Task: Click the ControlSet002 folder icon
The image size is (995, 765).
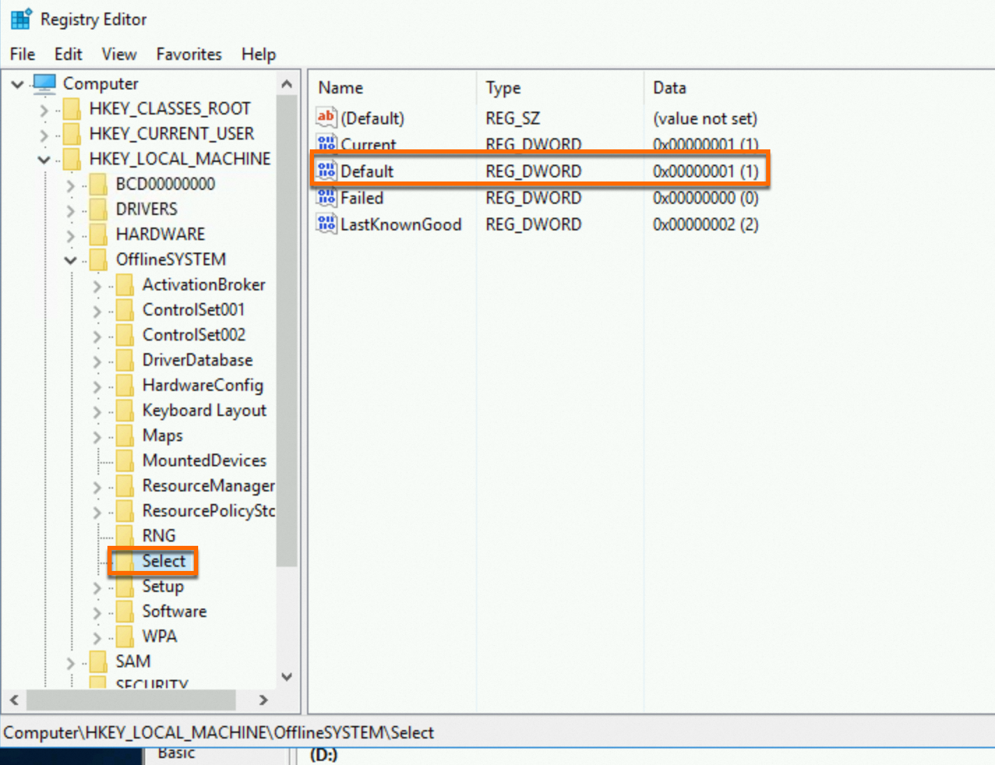Action: pos(124,335)
